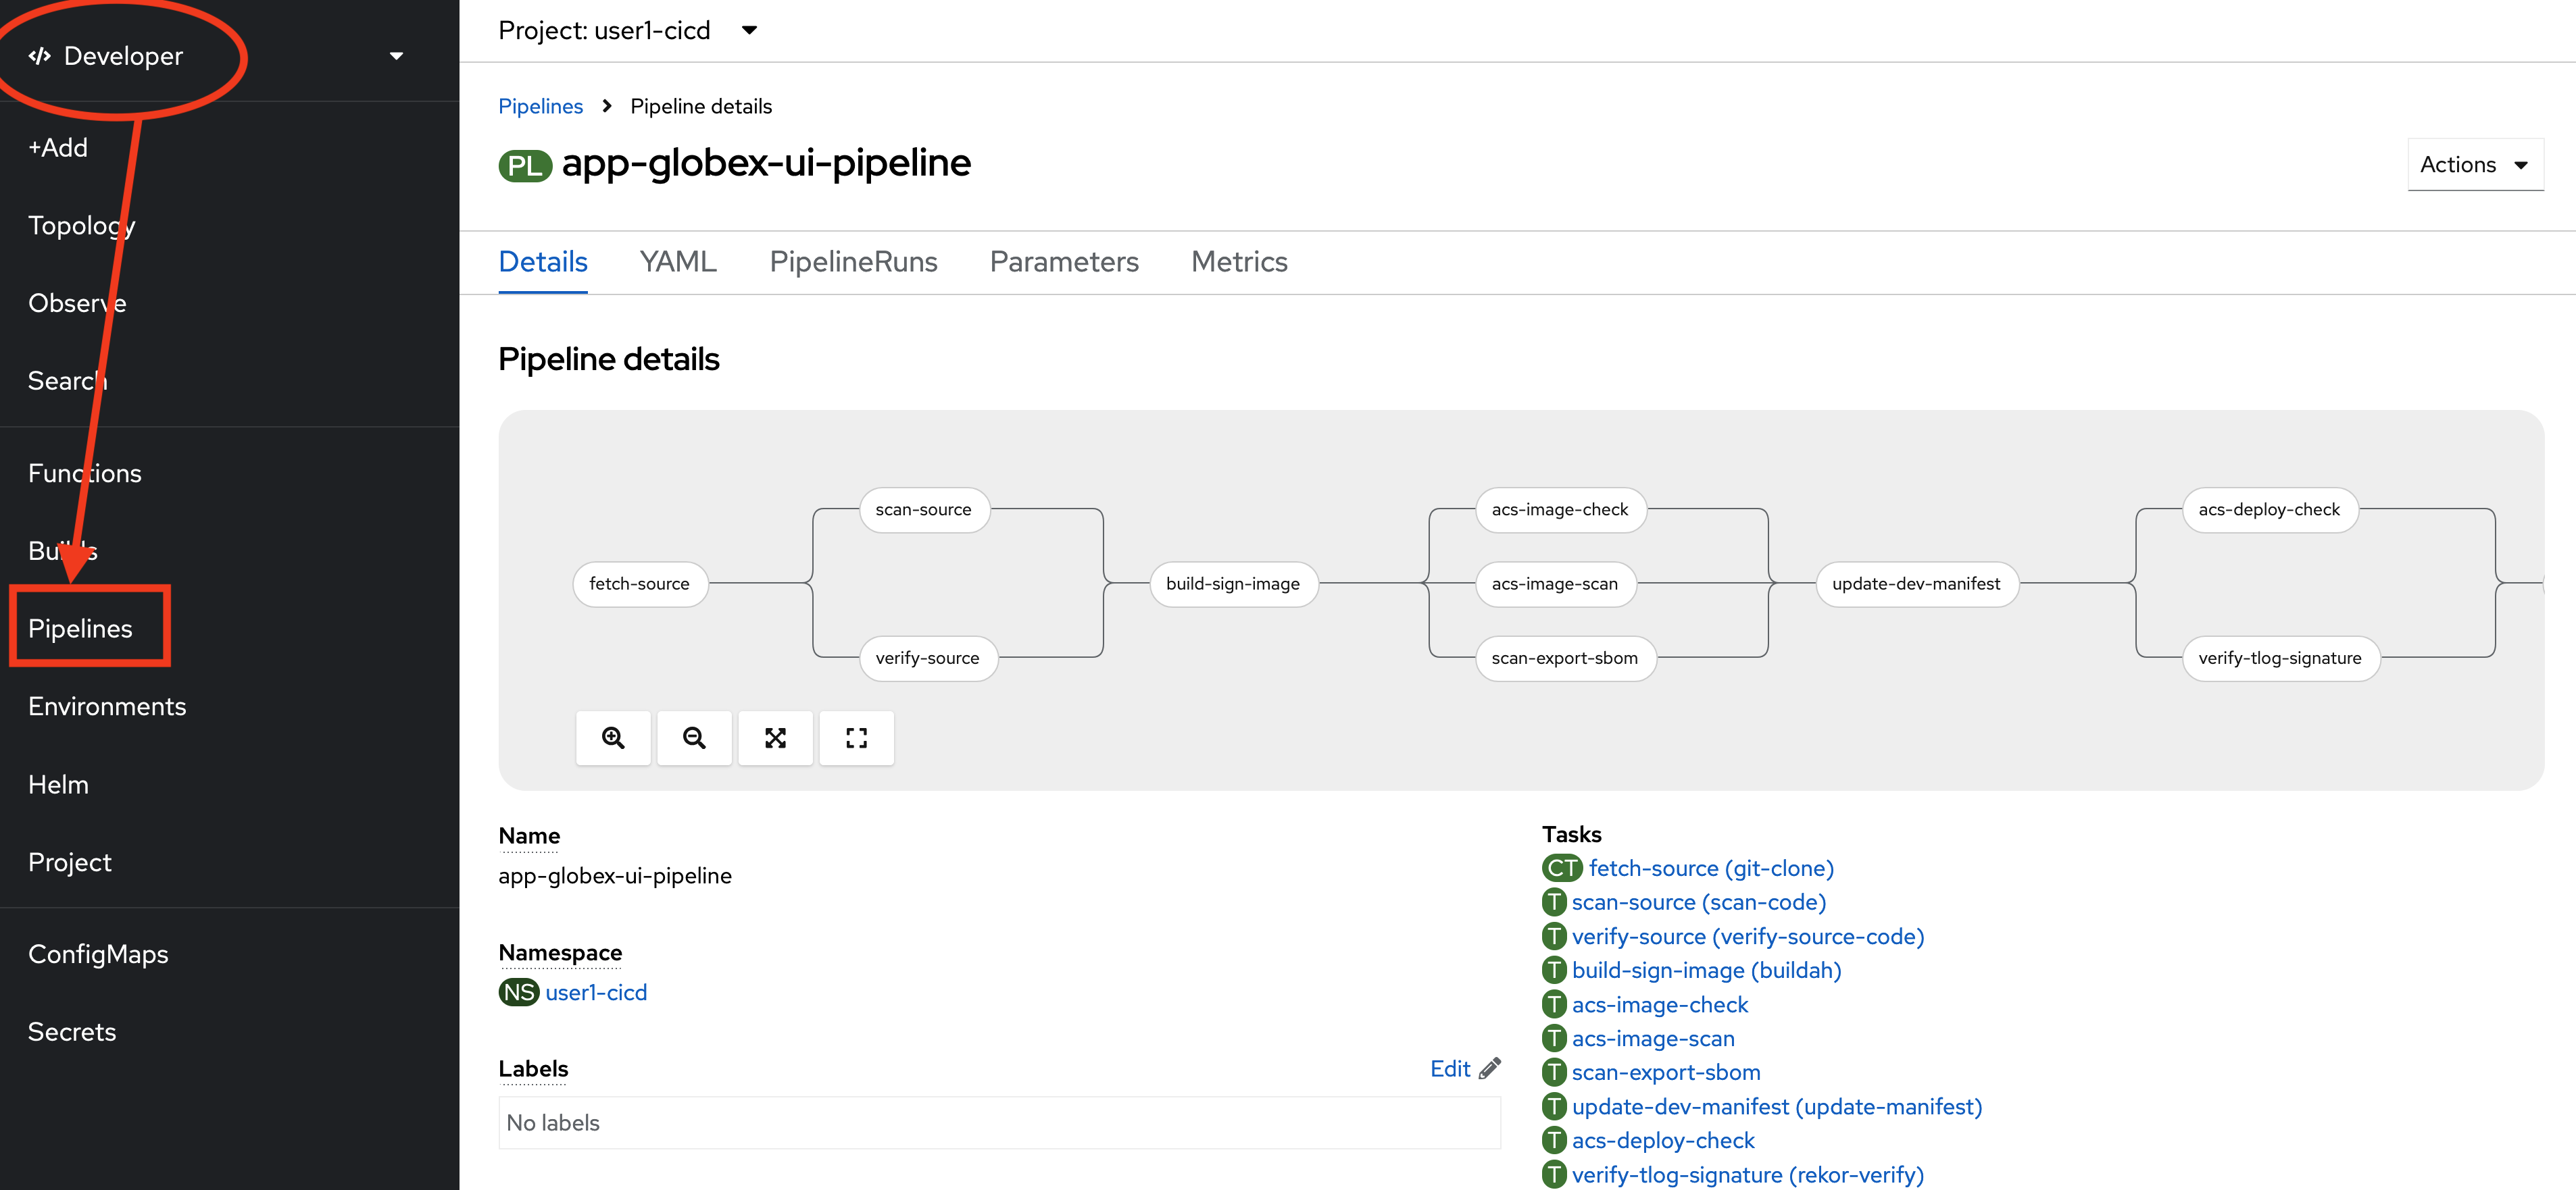Open the Metrics tab

(1239, 262)
